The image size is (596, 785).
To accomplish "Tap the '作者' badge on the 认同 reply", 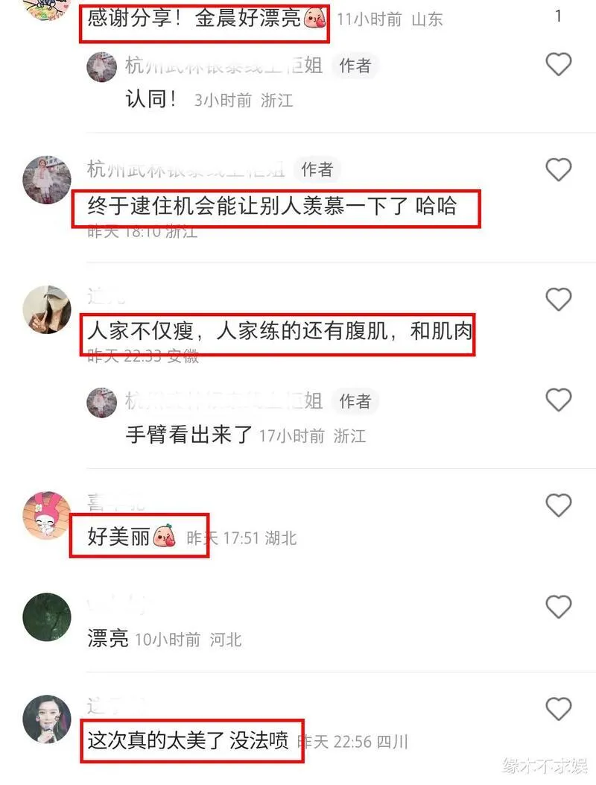I will point(355,66).
